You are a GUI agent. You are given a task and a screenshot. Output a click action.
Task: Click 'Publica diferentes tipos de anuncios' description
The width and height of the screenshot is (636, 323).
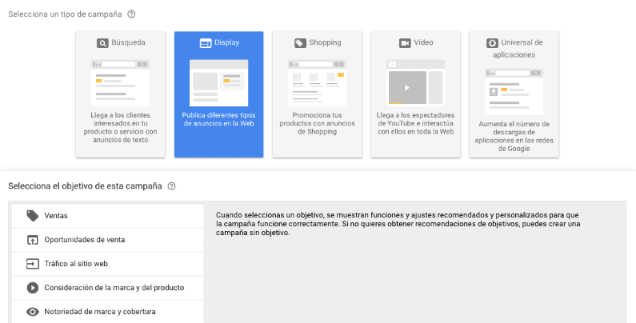click(218, 119)
